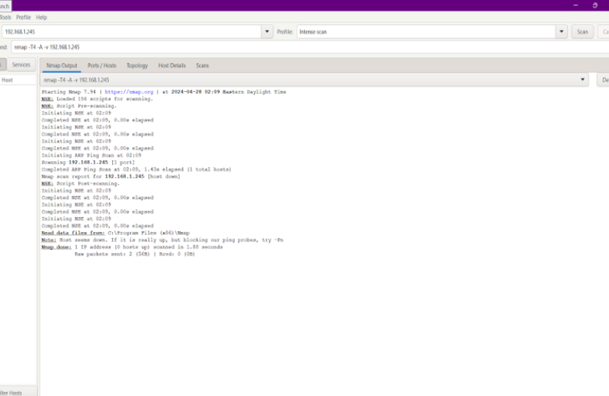
Task: Click the 'Completed ARP Ping Scan' line
Action: (136, 169)
